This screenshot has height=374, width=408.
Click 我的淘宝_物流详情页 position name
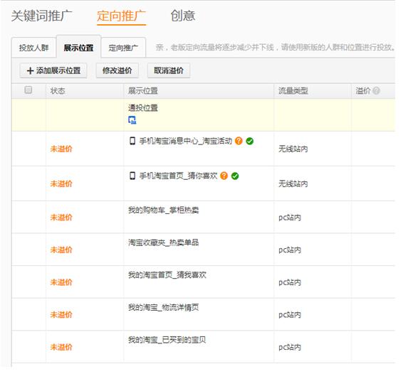pyautogui.click(x=163, y=307)
